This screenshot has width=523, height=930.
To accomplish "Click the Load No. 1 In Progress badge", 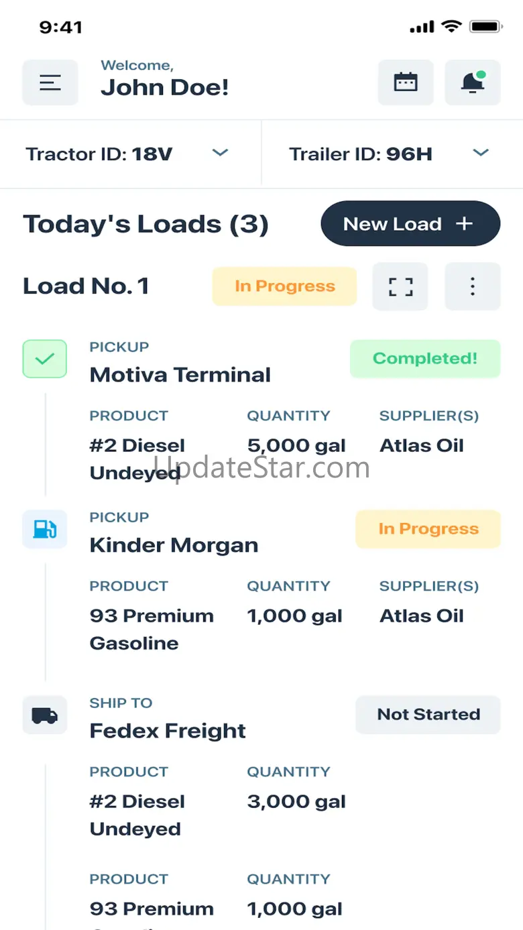I will click(x=284, y=286).
